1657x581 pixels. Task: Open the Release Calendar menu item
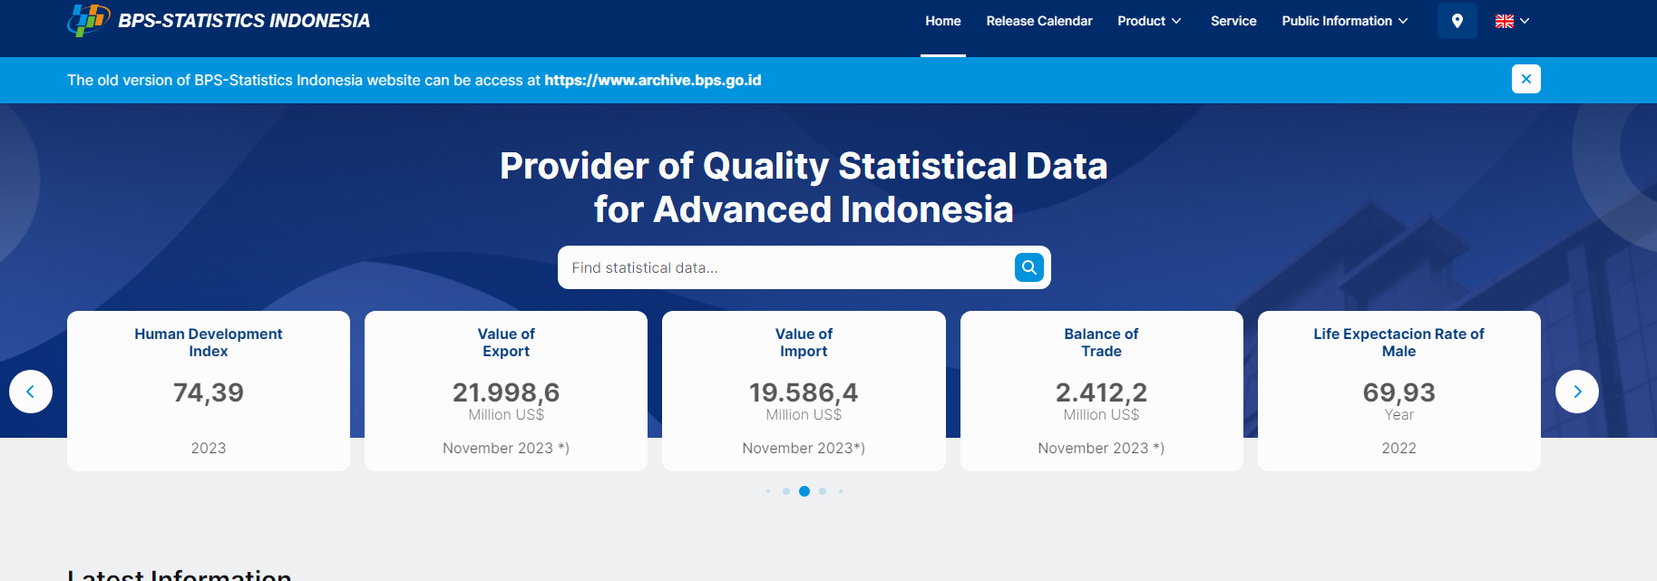point(1038,21)
